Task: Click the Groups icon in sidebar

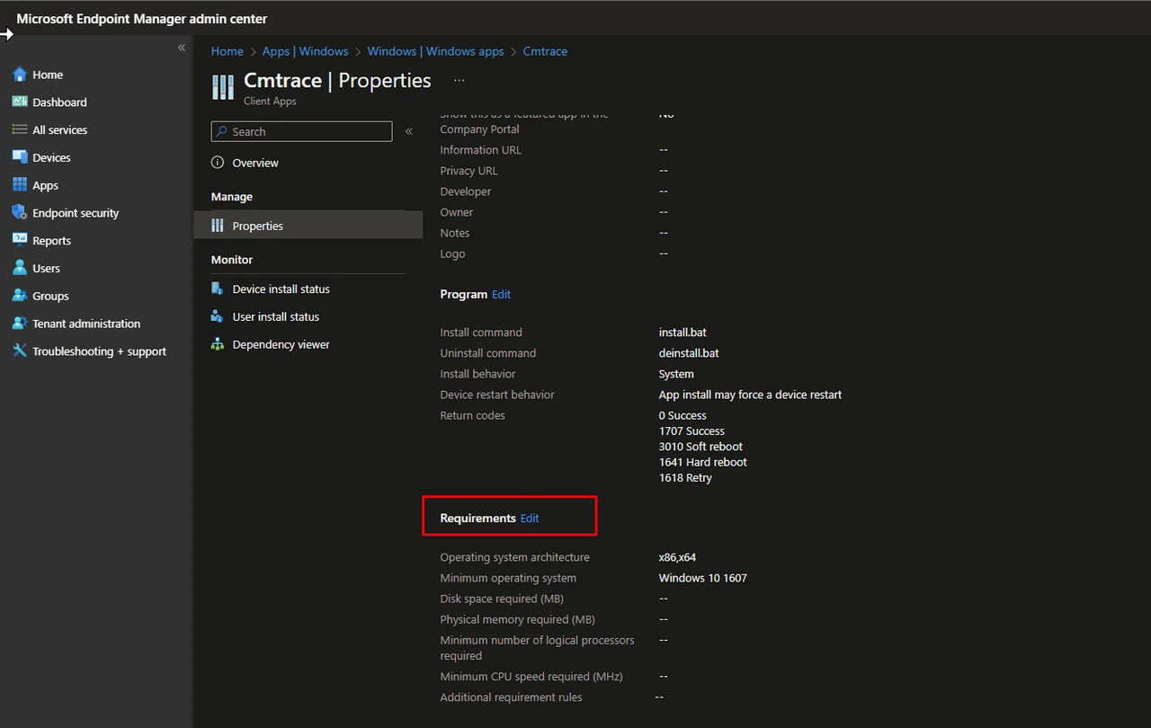Action: [x=20, y=296]
